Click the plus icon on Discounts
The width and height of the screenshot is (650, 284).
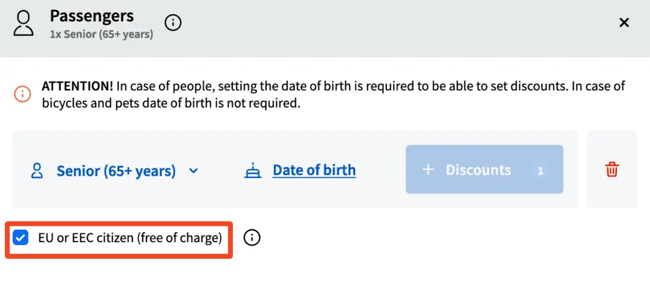point(428,170)
